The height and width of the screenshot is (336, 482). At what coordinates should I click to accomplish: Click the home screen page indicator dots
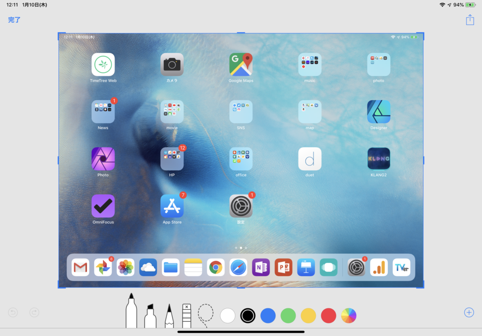(241, 248)
